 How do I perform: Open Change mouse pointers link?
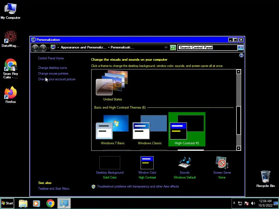[53, 73]
